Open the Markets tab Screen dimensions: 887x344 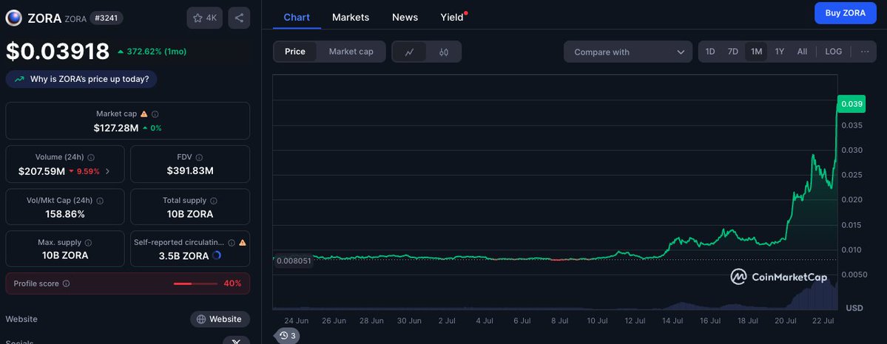tap(351, 17)
